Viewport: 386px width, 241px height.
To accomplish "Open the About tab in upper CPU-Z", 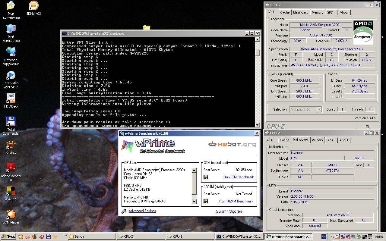I will tap(344, 12).
